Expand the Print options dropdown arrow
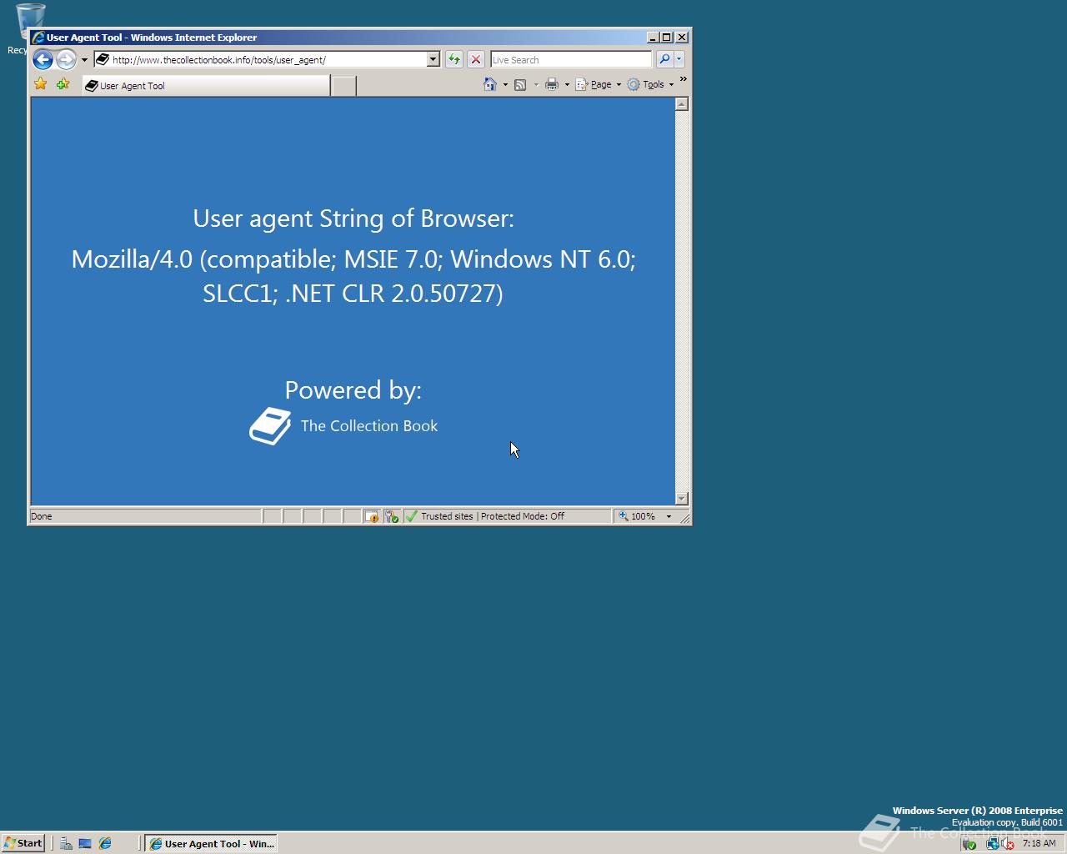The image size is (1067, 854). 567,84
